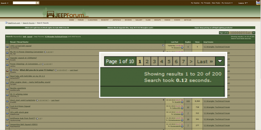The width and height of the screenshot is (261, 130).
Task: Open GALLERY from the navigation bar
Action: pos(139,20)
